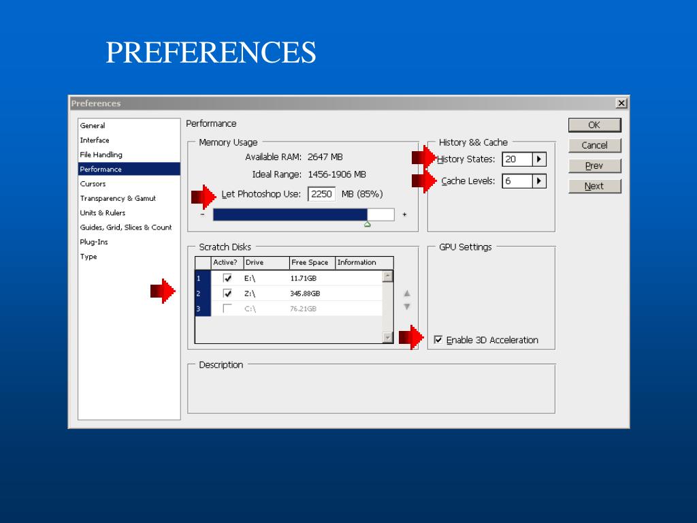This screenshot has height=523, width=697.
Task: Open the Cache Levels arrow popup
Action: (x=539, y=181)
